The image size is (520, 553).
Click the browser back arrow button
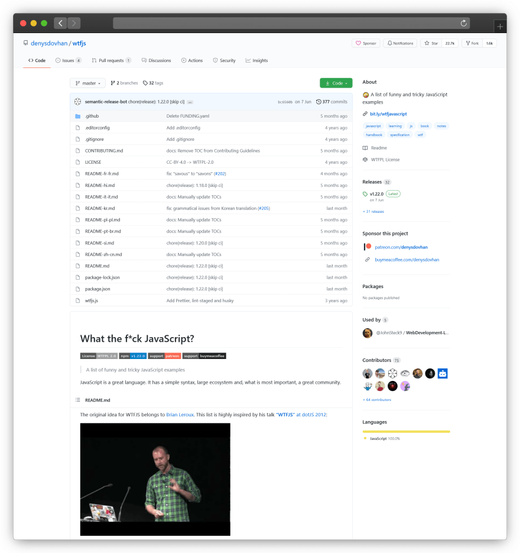click(61, 23)
